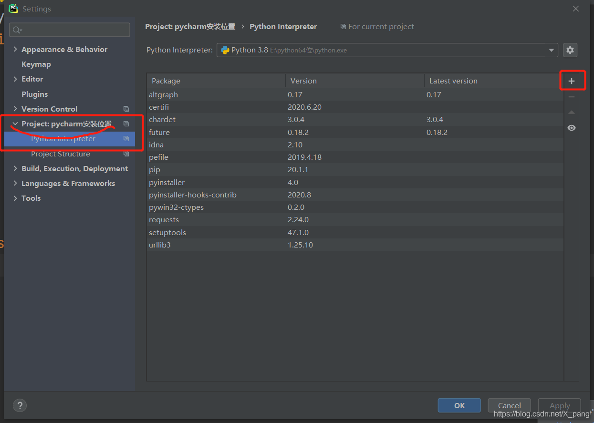Click the search magnifier icon in settings

(x=17, y=30)
